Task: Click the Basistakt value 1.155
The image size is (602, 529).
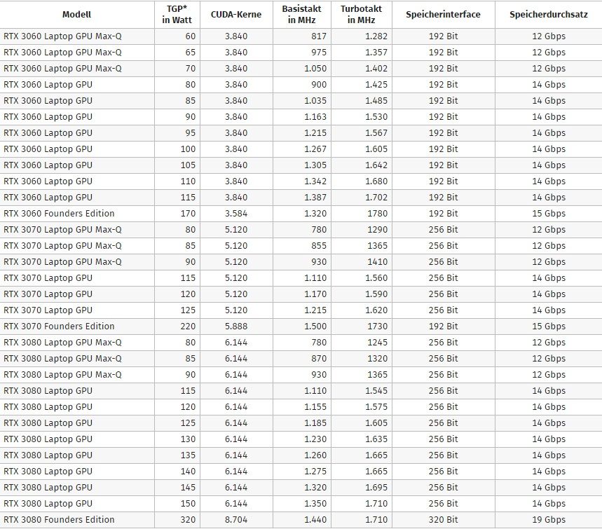Action: (315, 407)
